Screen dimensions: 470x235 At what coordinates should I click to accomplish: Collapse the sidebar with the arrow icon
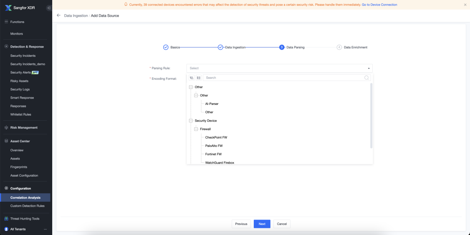[49, 8]
